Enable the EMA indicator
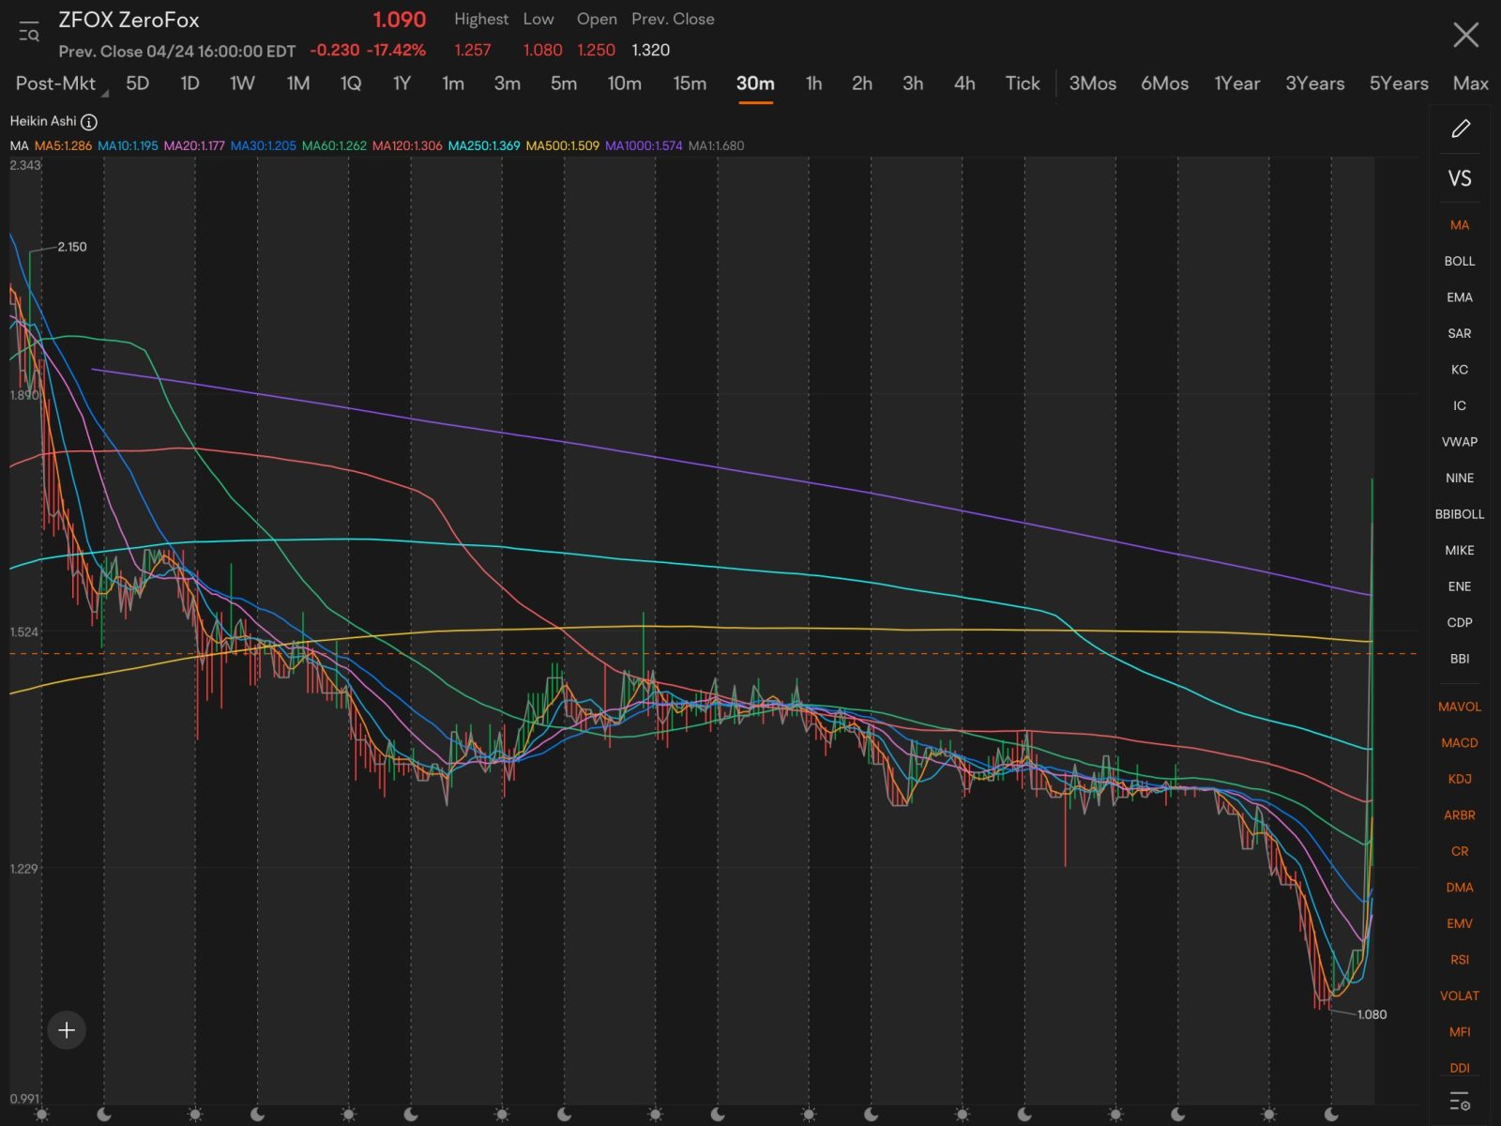 (1460, 297)
